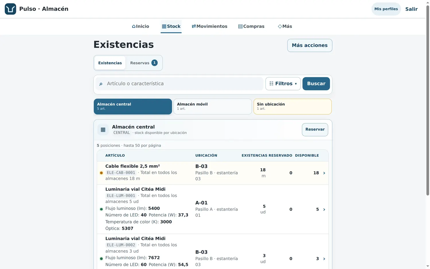Select the Almacén móvil warehouse card
Screen dimensions: 430x269
click(213, 106)
